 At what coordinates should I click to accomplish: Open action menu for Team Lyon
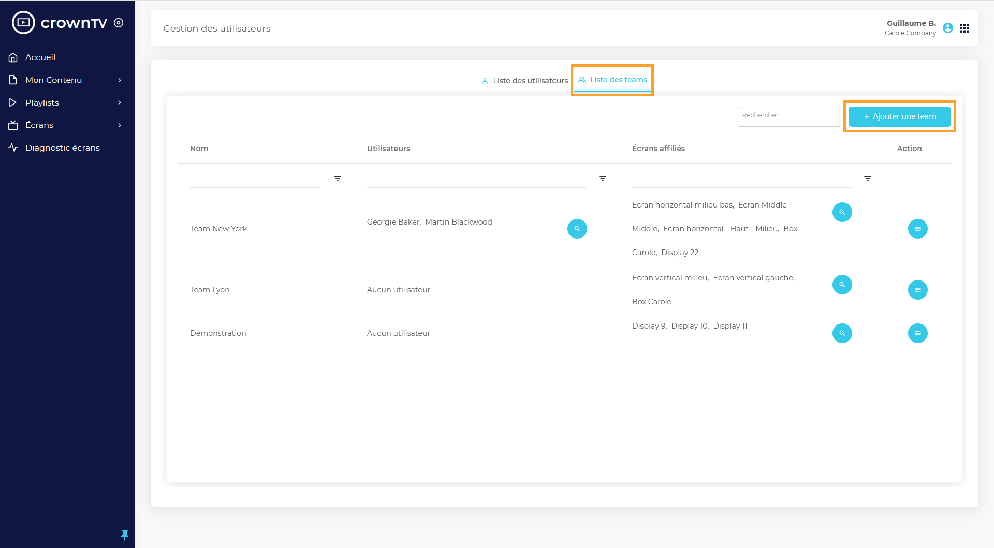[918, 290]
